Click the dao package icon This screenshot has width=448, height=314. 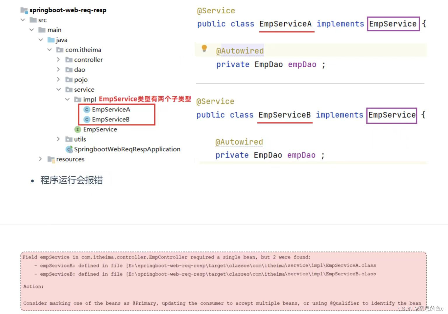tap(69, 70)
